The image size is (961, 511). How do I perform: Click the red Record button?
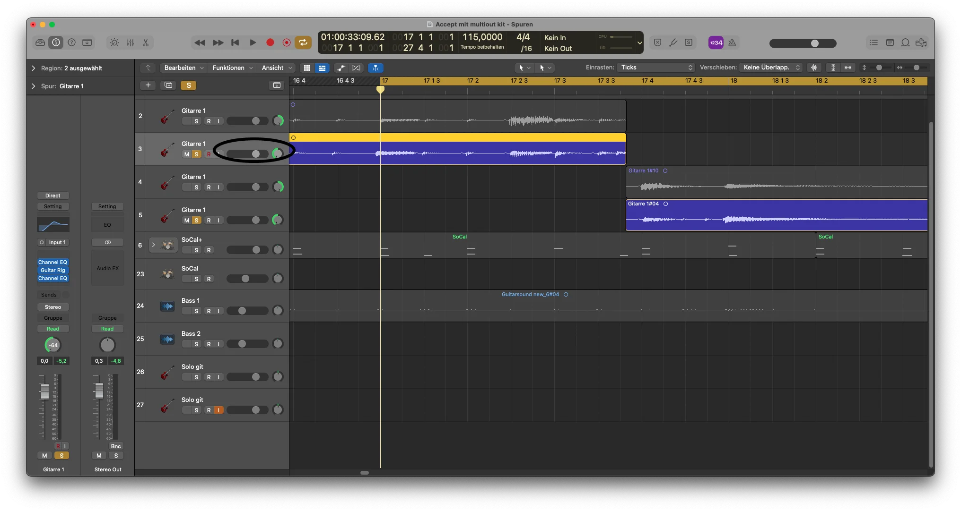point(270,43)
